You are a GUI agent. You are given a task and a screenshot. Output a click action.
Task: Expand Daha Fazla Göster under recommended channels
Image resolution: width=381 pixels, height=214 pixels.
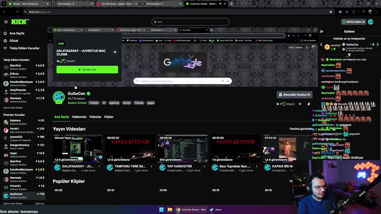pyautogui.click(x=13, y=204)
